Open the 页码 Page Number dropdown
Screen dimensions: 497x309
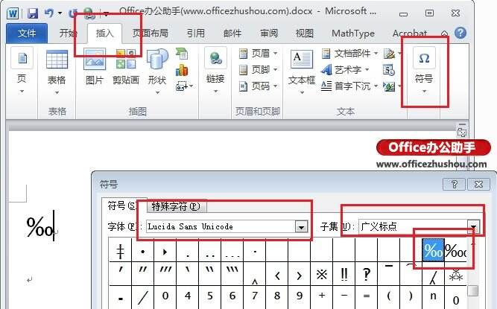(258, 86)
